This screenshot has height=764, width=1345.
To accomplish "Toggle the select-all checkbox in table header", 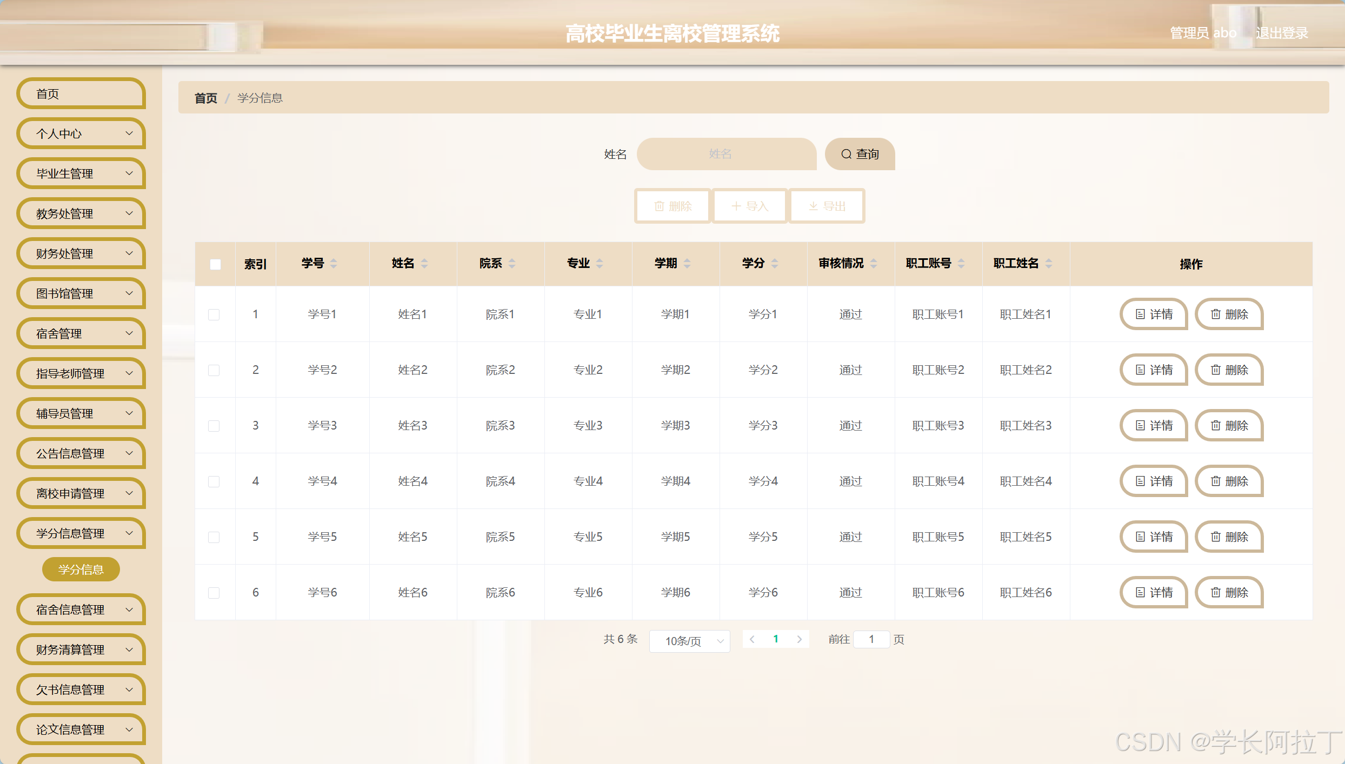I will click(x=215, y=264).
